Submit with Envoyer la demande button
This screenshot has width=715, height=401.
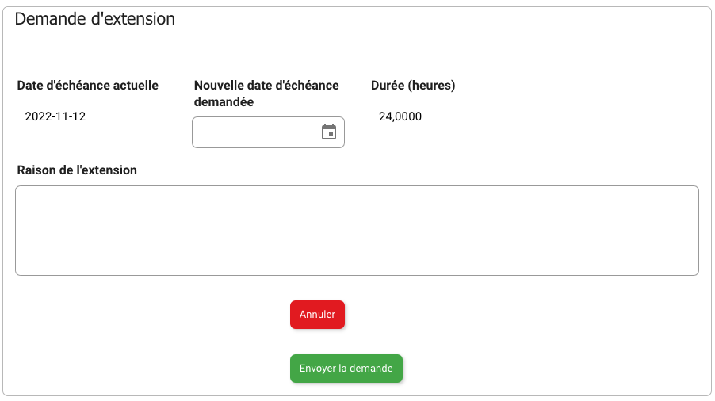click(x=346, y=369)
